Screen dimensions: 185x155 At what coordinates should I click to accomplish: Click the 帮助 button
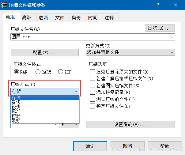165,146
